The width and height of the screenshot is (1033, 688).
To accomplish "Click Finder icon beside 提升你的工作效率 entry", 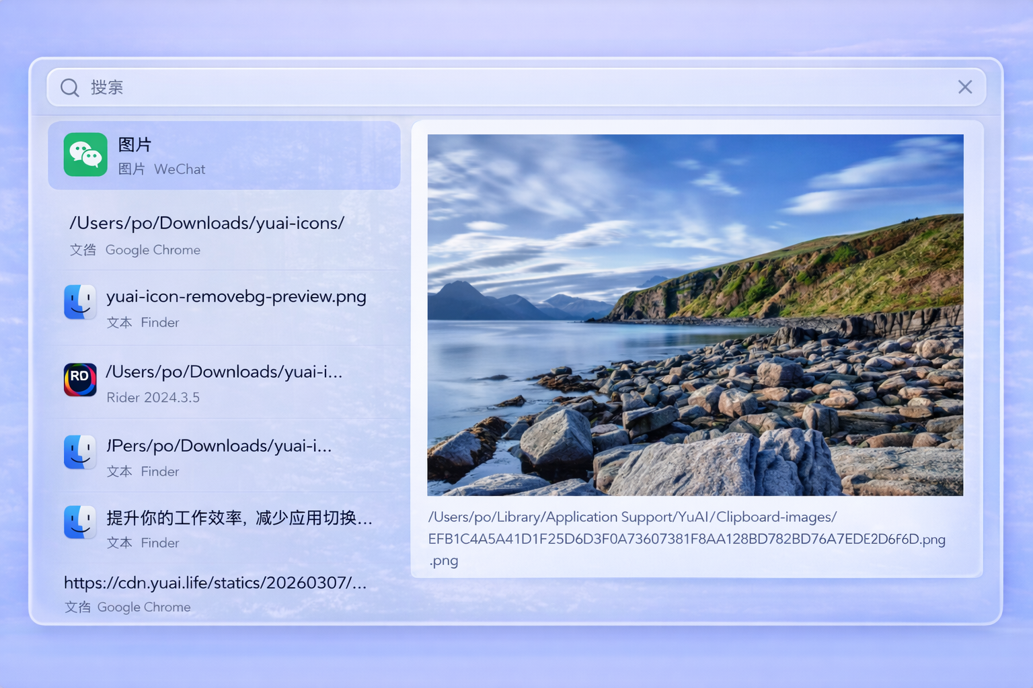I will [x=80, y=522].
